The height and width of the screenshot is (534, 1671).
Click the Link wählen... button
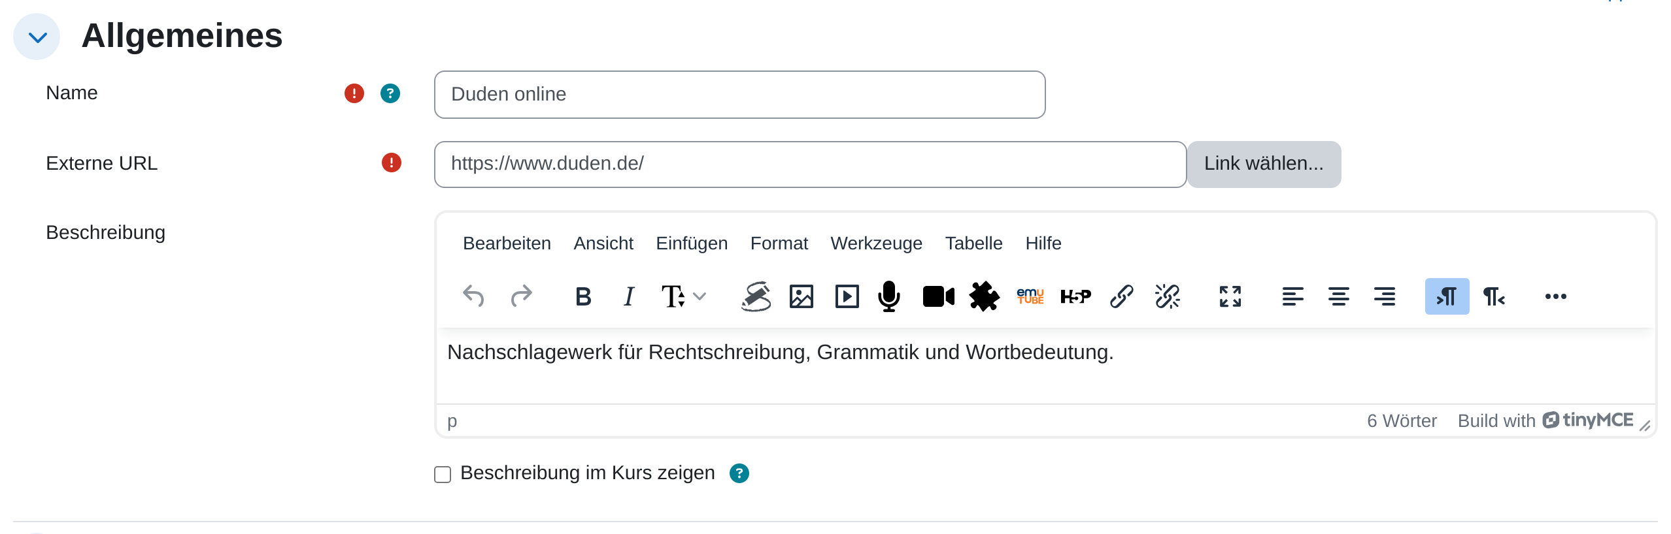[1264, 164]
